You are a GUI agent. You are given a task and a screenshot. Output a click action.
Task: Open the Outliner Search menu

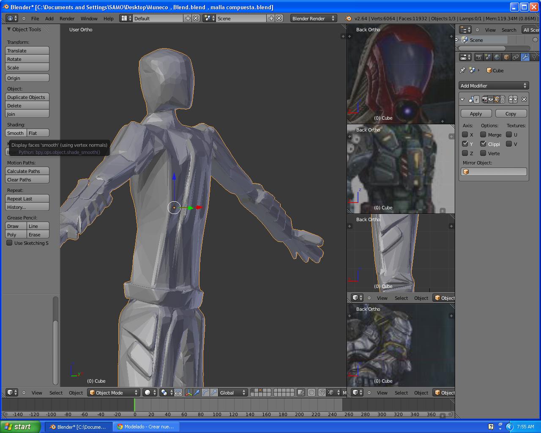[x=509, y=30]
